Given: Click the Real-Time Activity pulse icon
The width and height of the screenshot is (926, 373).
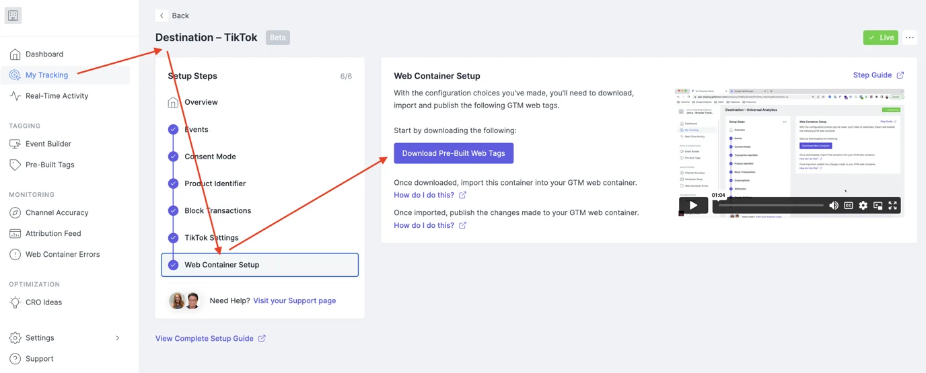Looking at the screenshot, I should coord(15,96).
